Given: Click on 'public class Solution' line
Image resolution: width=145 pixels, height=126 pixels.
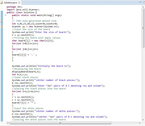Looking at the screenshot, I should click(x=22, y=12).
